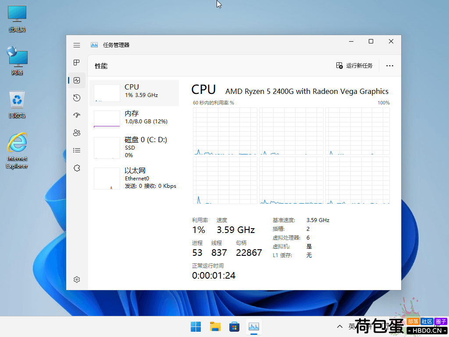Select the Performance page icon in sidebar
The width and height of the screenshot is (449, 337).
pyautogui.click(x=76, y=80)
